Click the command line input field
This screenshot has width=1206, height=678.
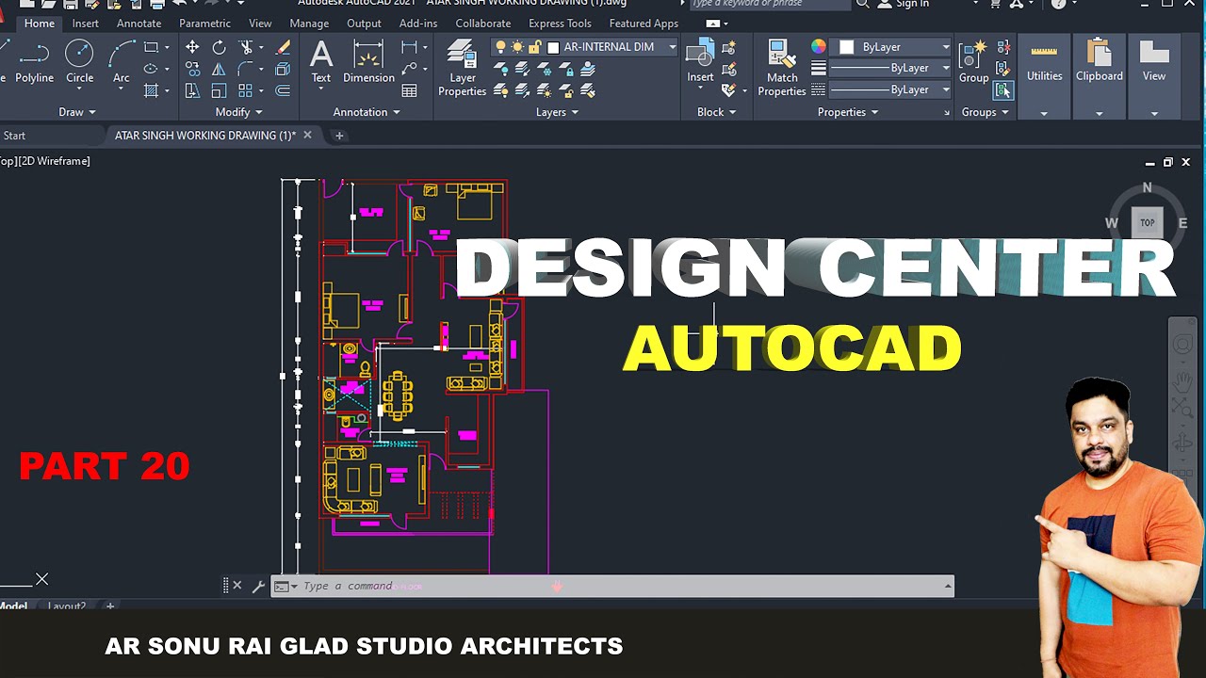[612, 586]
